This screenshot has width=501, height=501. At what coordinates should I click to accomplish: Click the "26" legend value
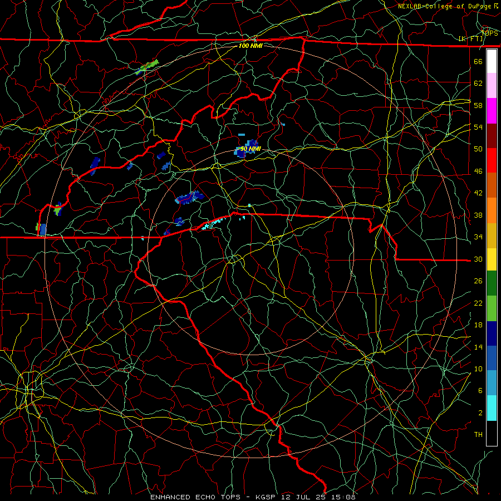478,281
